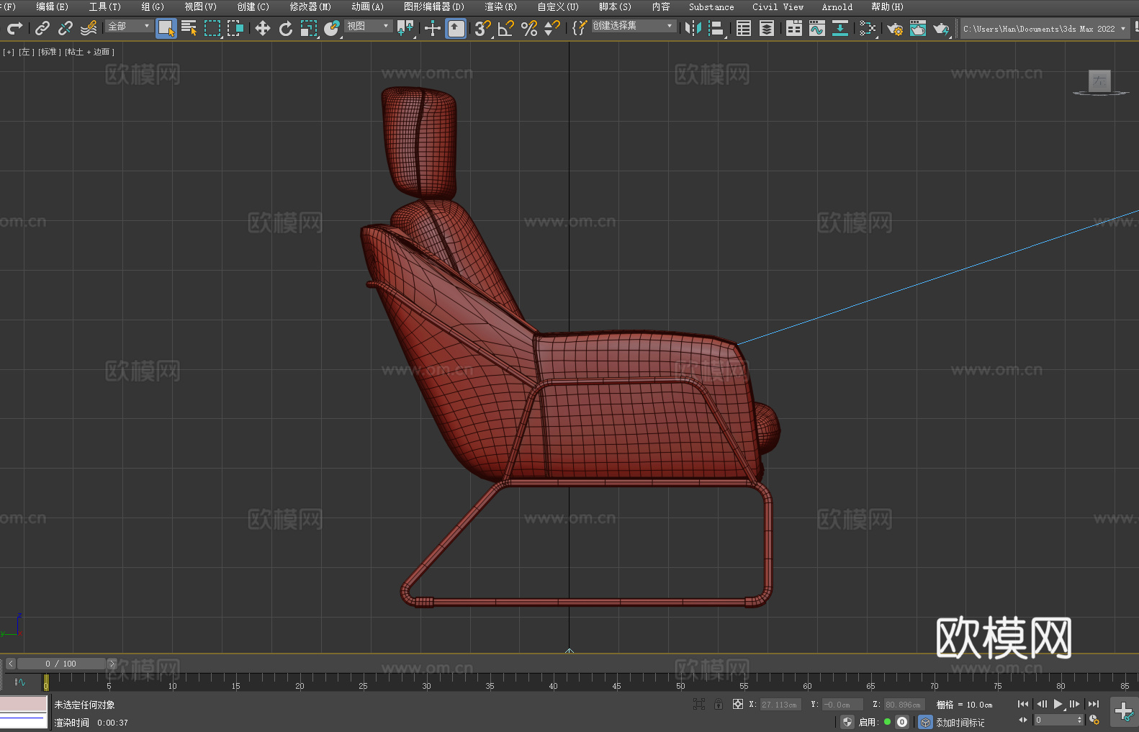Open the 工具(T) menu
Viewport: 1139px width, 732px height.
(105, 6)
